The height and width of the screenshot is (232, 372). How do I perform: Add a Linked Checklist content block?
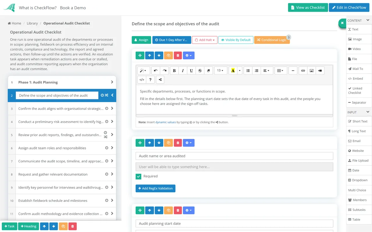pyautogui.click(x=359, y=90)
